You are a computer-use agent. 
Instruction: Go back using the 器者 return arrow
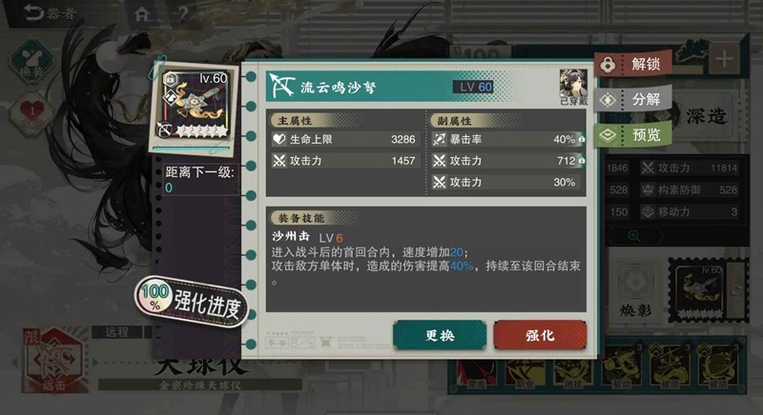point(49,13)
